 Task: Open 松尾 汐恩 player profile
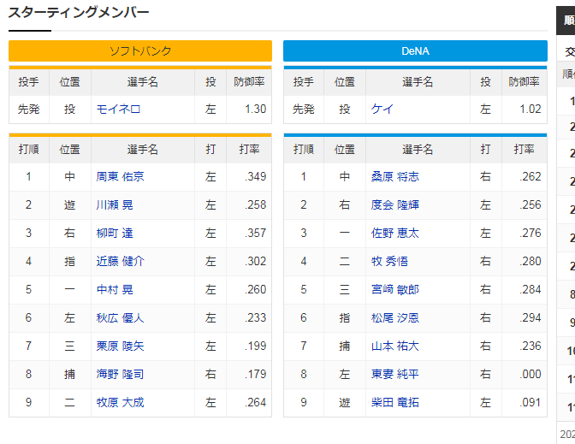click(395, 318)
